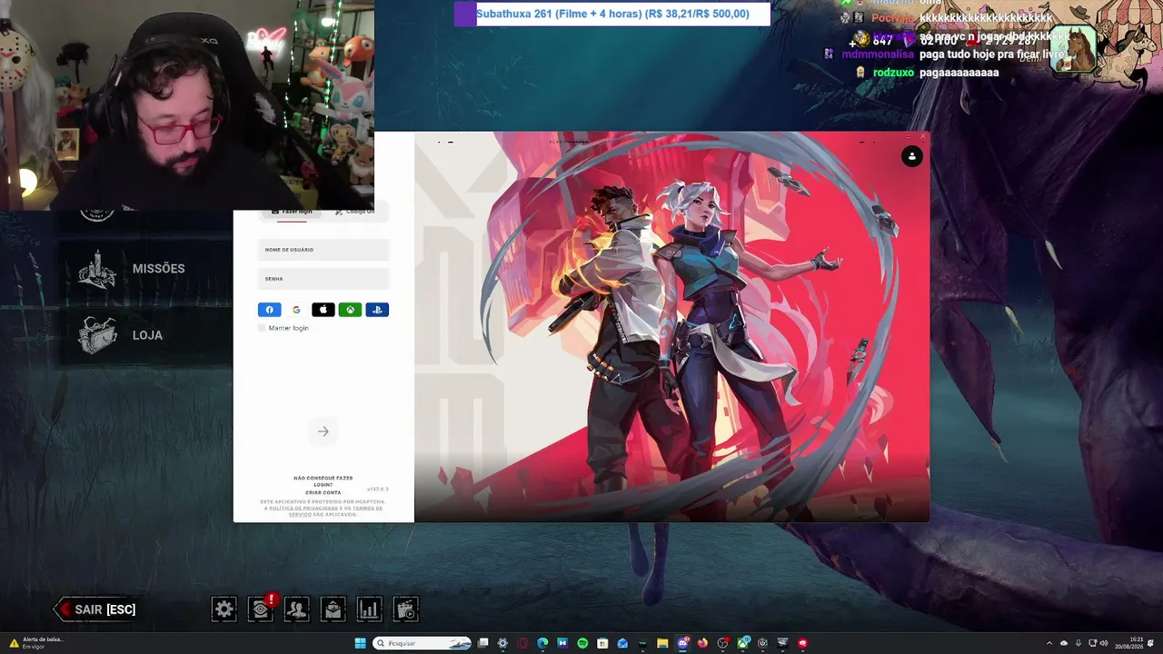Submit login with the arrow button
This screenshot has width=1163, height=654.
[323, 431]
